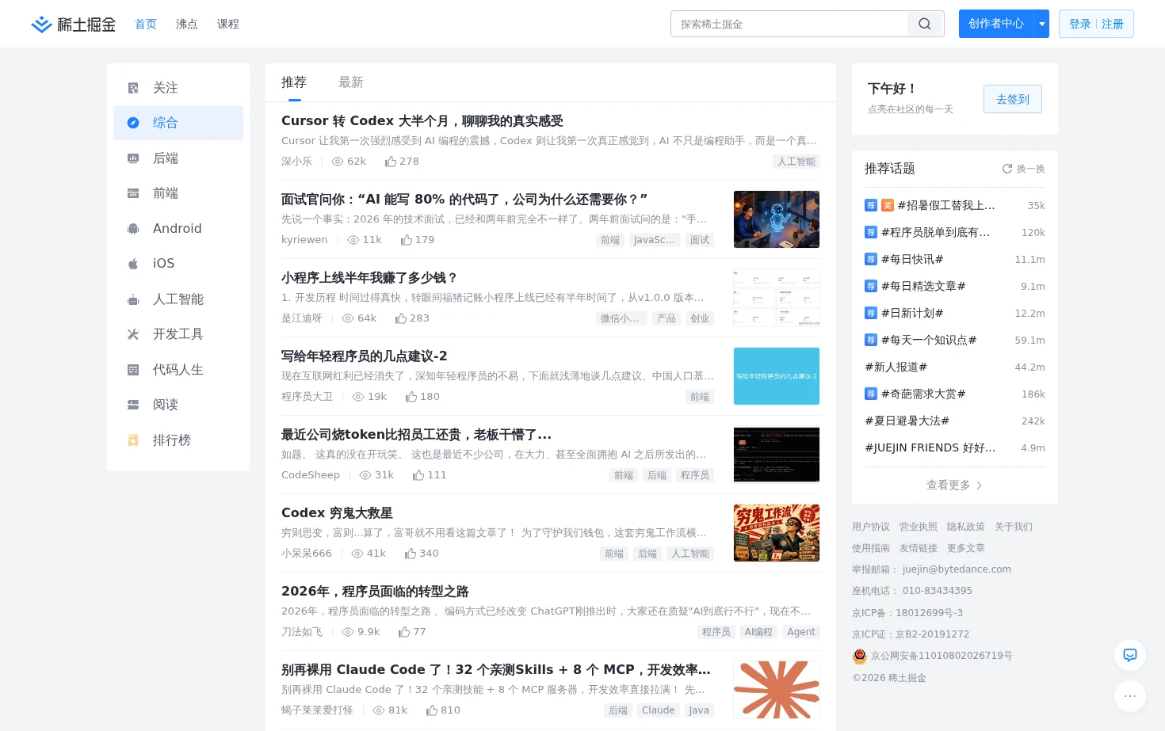Open topic #奇葩需求大赏#
Image resolution: width=1165 pixels, height=731 pixels.
point(923,394)
